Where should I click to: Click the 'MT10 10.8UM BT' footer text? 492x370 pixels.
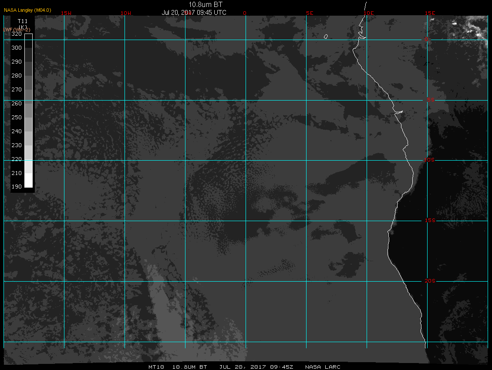[x=178, y=367]
